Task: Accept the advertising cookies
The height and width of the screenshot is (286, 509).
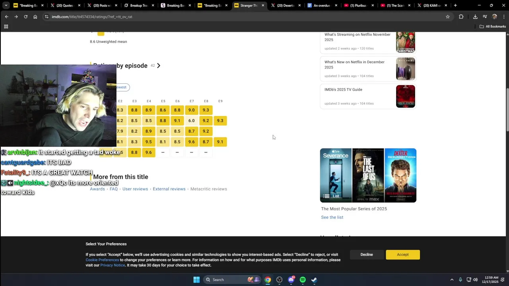Action: coord(402,255)
